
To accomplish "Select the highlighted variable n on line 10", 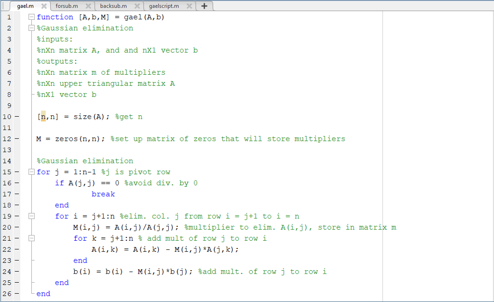I will click(42, 116).
